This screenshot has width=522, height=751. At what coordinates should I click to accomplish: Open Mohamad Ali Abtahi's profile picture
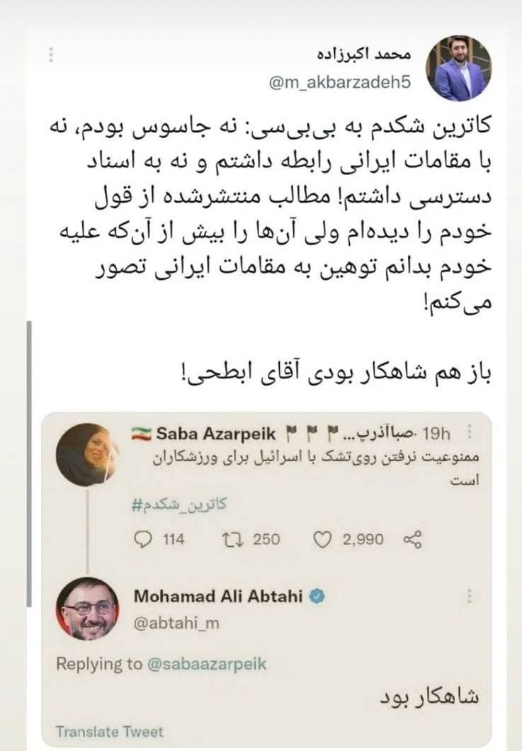coord(88,608)
